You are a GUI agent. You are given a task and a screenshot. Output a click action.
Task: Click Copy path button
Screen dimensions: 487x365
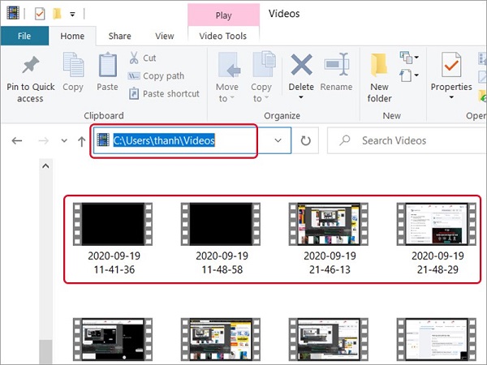tap(163, 76)
